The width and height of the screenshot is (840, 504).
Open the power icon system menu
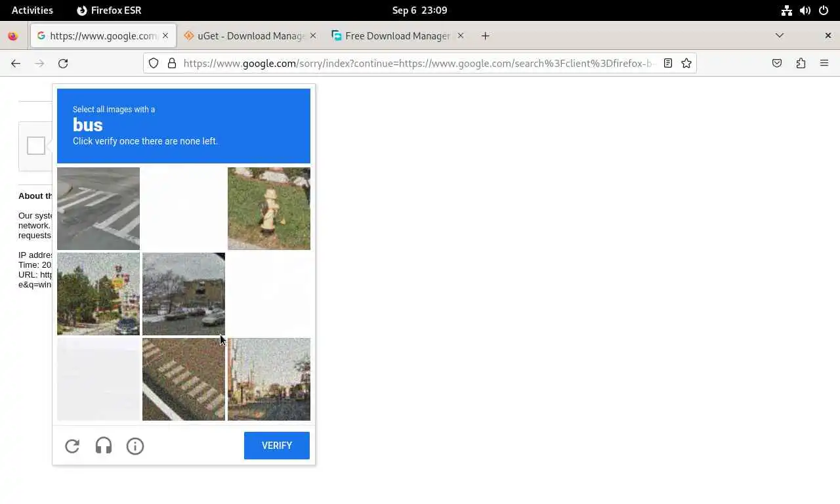click(x=824, y=10)
